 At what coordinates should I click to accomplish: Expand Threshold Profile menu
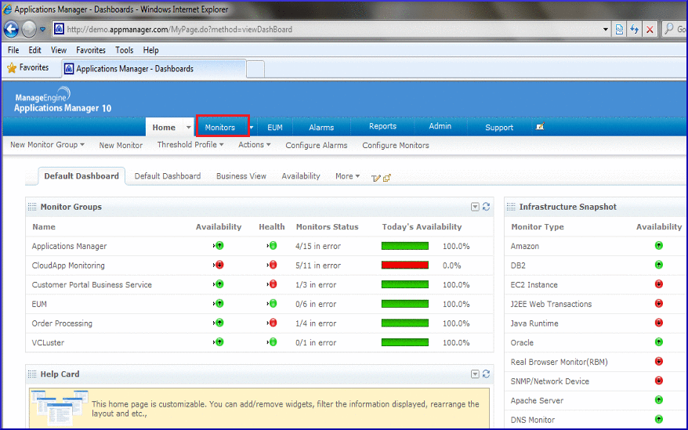(221, 144)
